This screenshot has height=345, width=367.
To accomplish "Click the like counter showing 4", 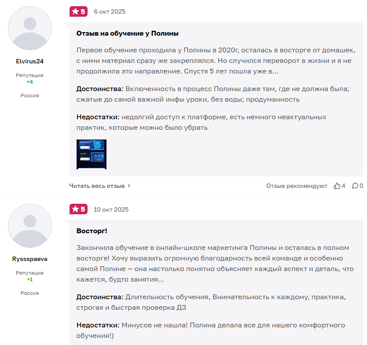I will pyautogui.click(x=343, y=186).
